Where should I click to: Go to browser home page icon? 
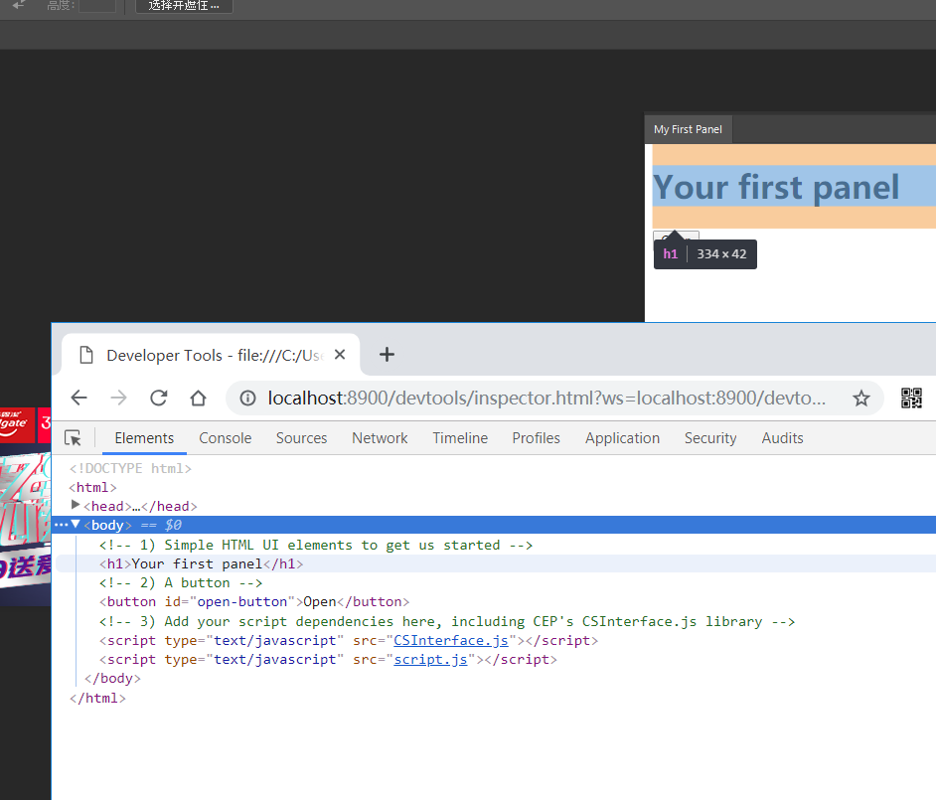pos(198,398)
